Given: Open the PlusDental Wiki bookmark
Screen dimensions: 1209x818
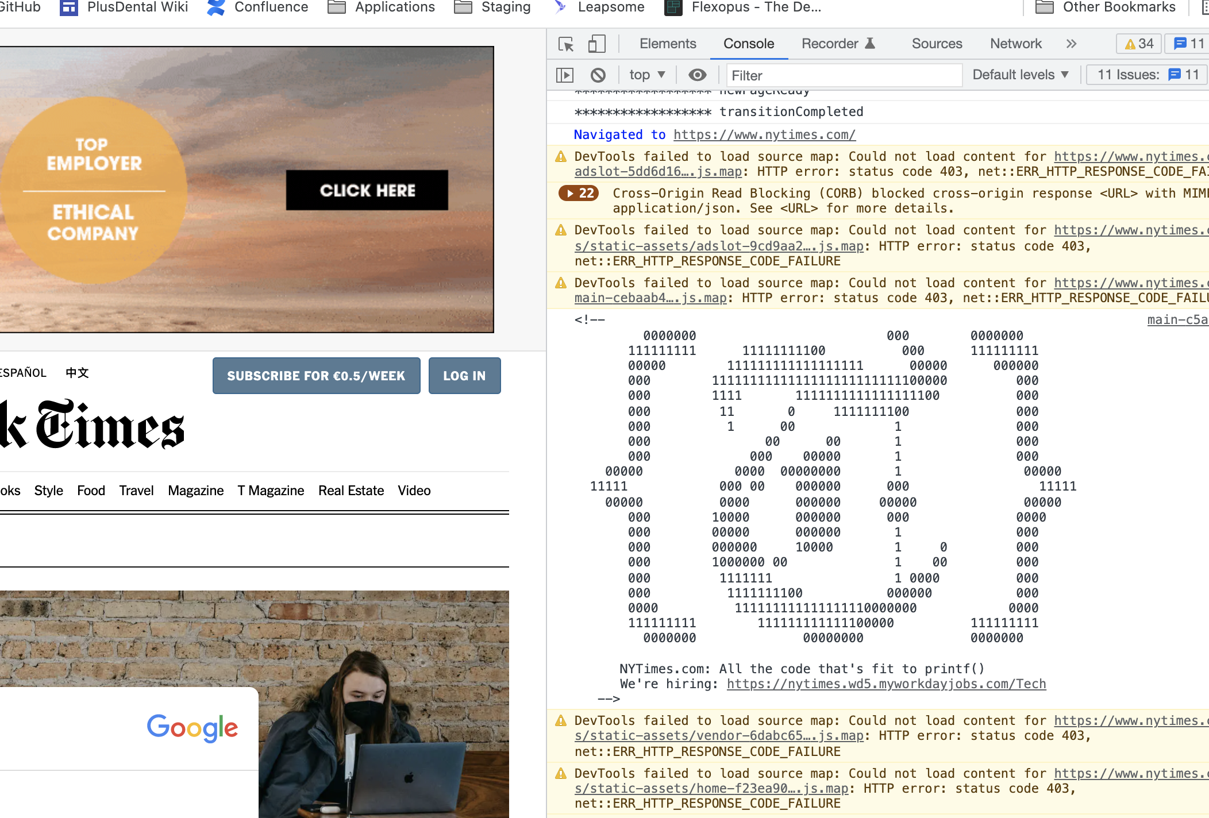Looking at the screenshot, I should coord(124,7).
